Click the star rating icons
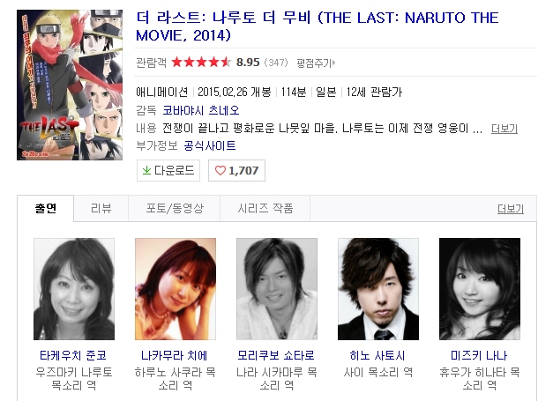 [x=201, y=63]
